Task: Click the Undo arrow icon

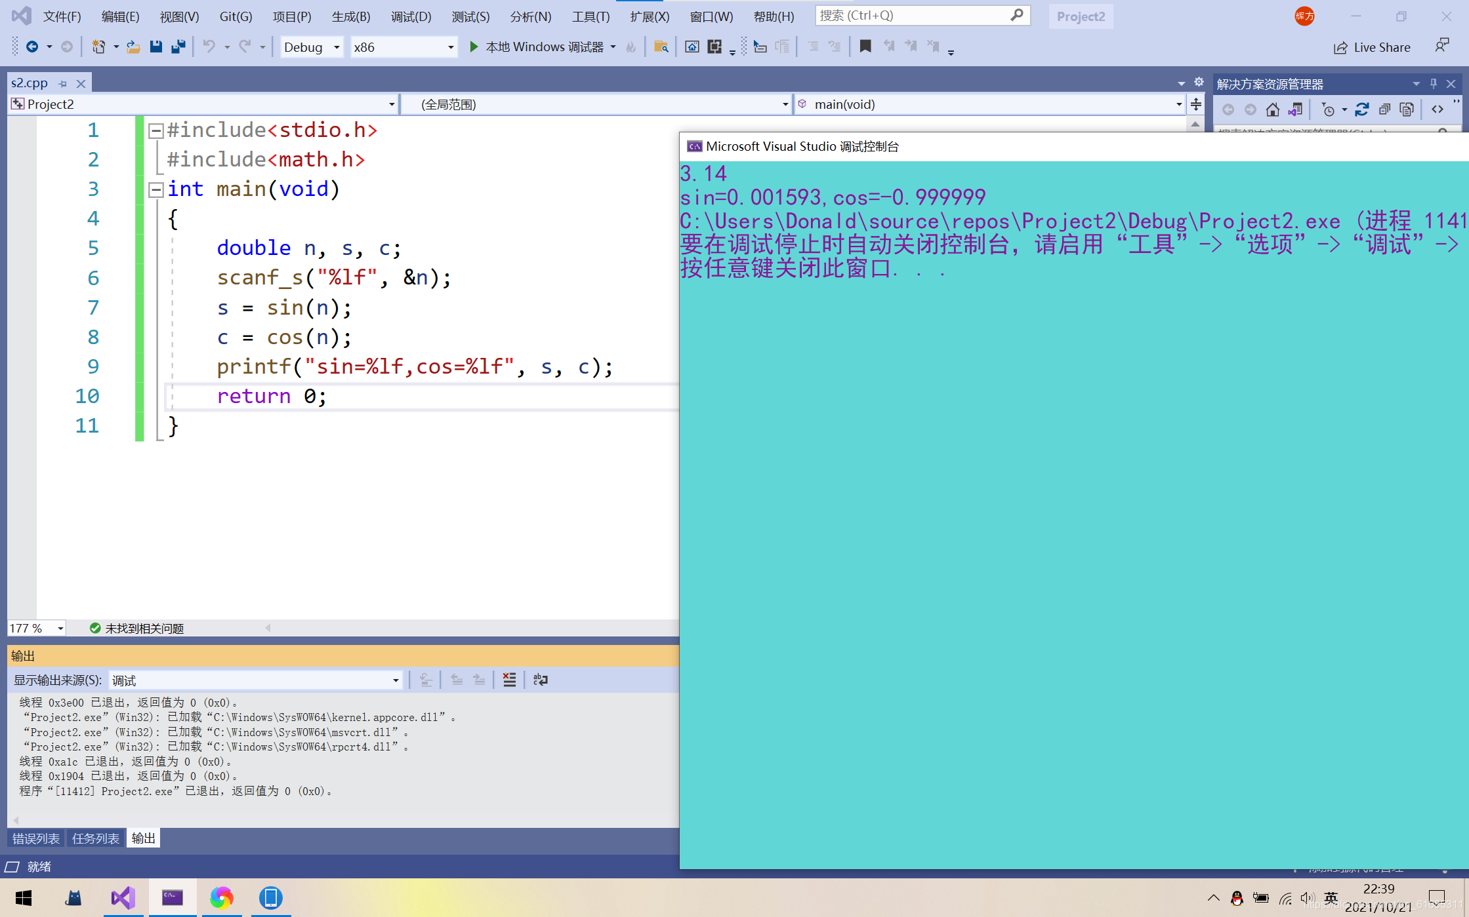Action: click(209, 47)
